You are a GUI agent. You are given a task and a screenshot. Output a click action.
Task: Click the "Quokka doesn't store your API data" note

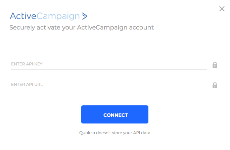(x=115, y=133)
